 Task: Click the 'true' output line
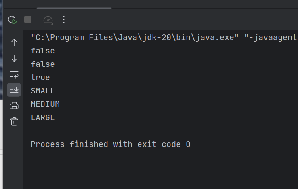pos(40,78)
